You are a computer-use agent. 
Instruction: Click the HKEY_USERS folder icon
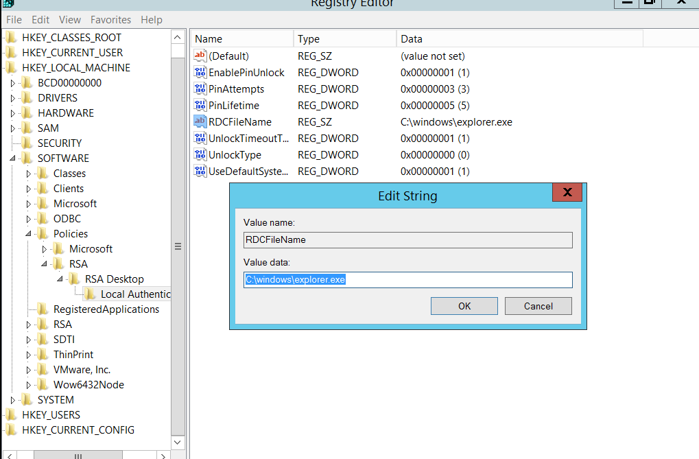[x=11, y=415]
